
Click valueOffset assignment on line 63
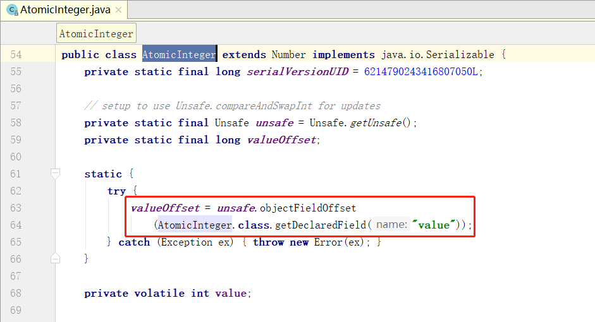coord(165,208)
